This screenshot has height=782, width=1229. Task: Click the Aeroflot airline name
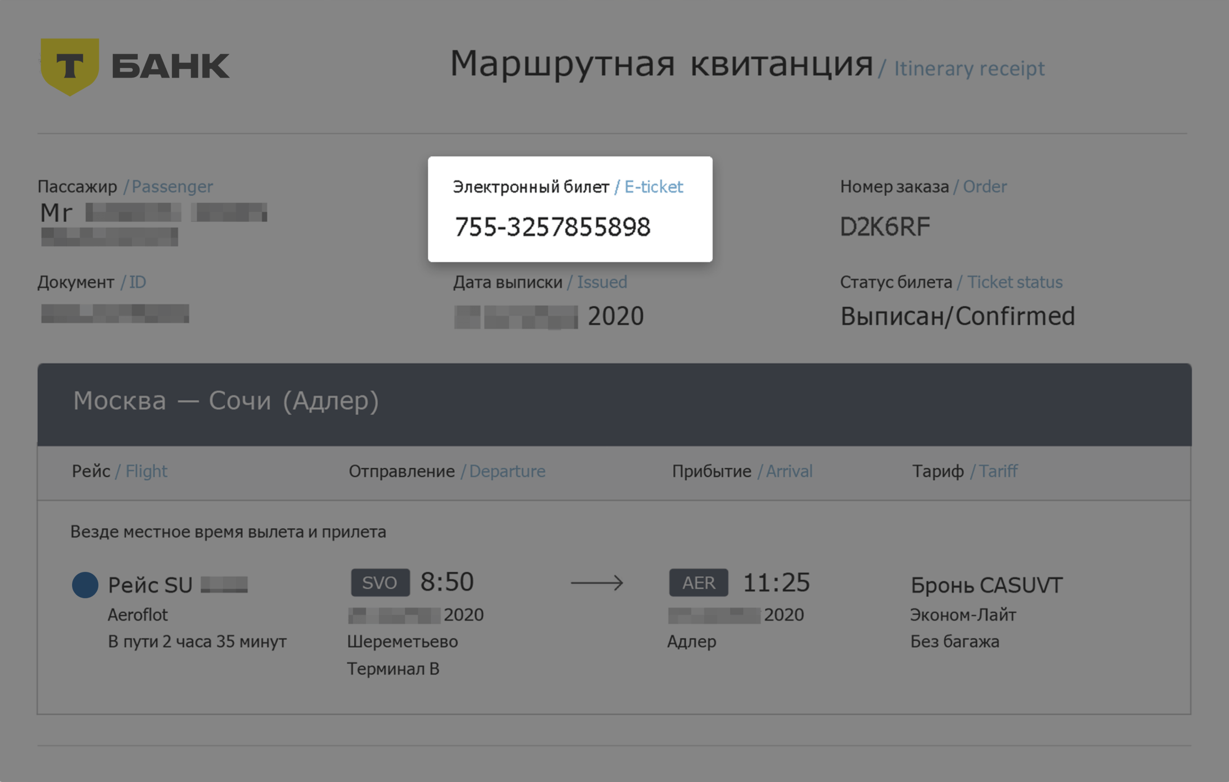(x=137, y=615)
